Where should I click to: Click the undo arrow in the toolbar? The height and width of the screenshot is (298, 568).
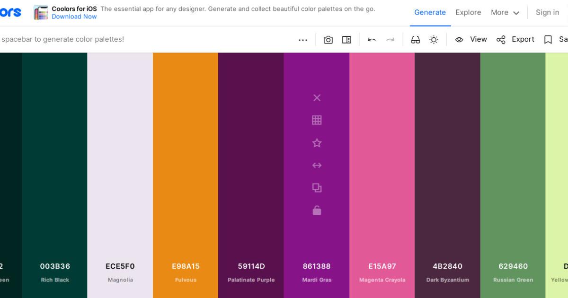point(372,40)
